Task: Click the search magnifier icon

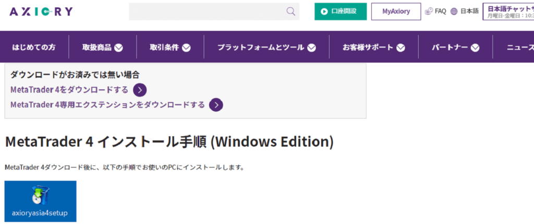Action: [290, 11]
